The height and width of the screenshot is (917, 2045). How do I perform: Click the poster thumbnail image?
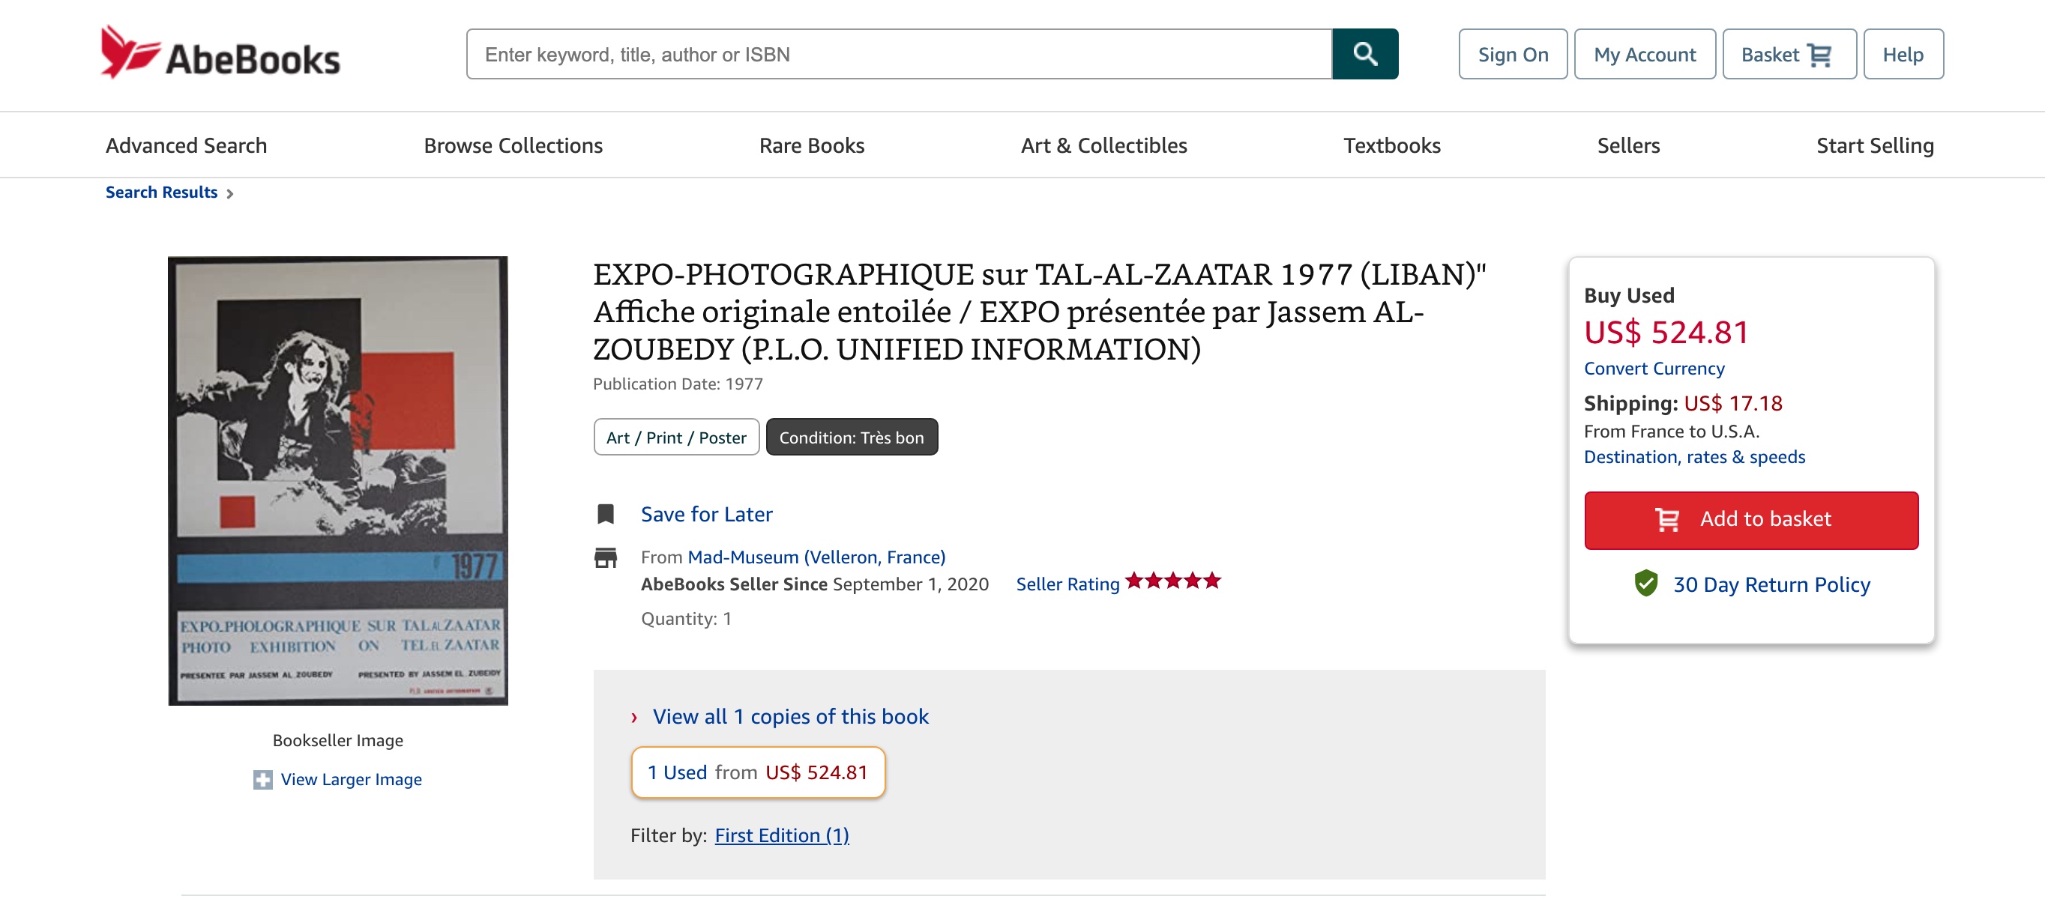click(337, 480)
